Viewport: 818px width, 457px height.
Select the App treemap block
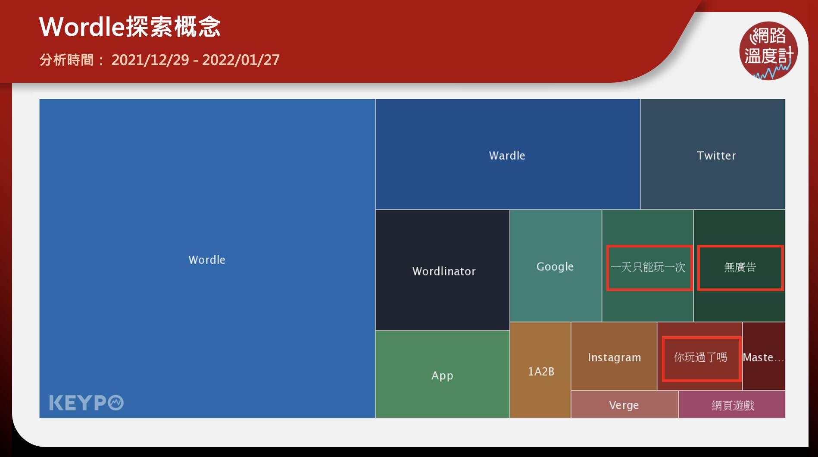pos(443,375)
